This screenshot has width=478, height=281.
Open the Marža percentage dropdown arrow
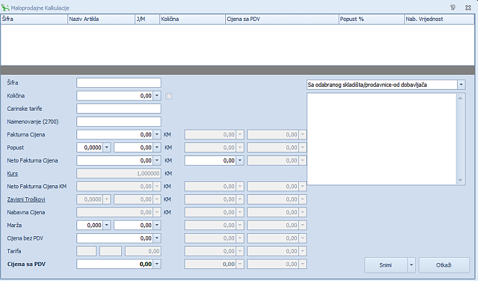[x=107, y=225]
